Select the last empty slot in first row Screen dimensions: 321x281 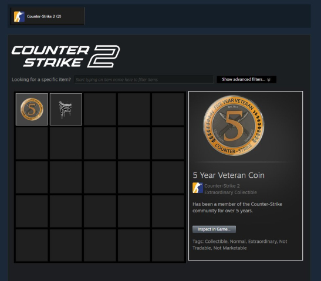(168, 109)
